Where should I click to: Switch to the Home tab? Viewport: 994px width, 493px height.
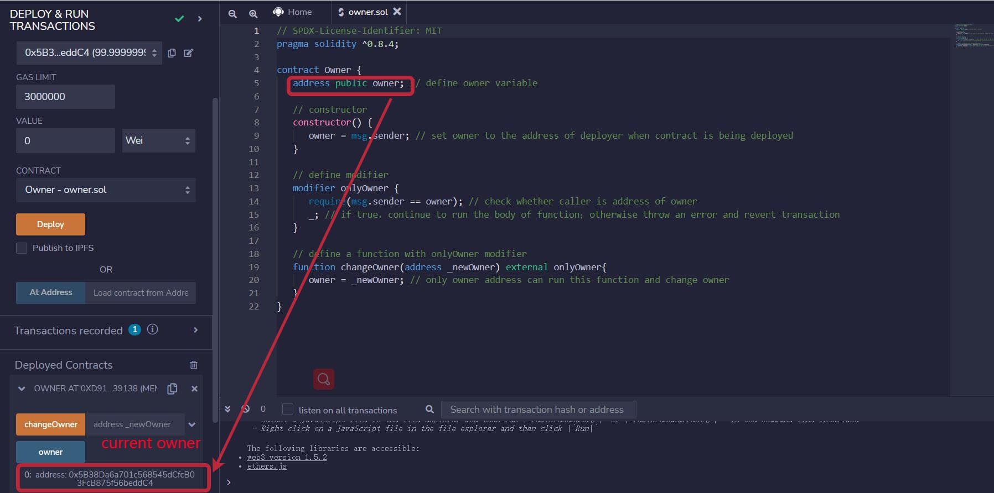click(x=293, y=12)
